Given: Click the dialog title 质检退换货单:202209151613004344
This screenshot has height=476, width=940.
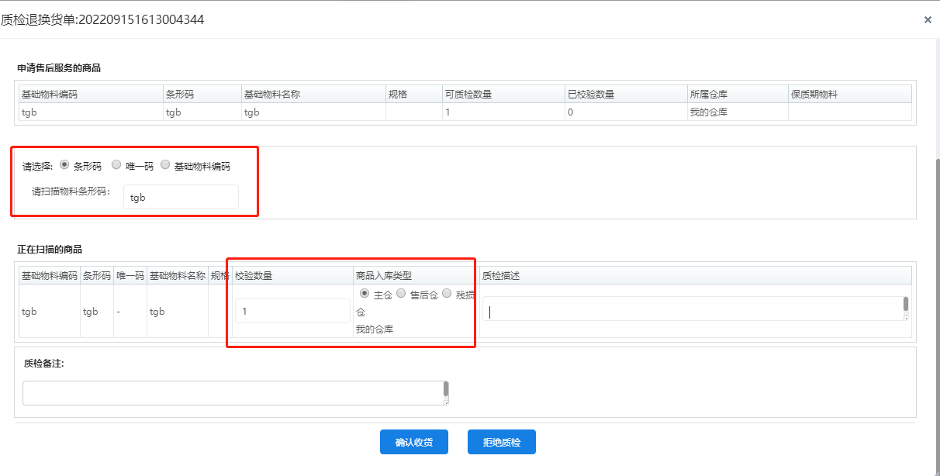Looking at the screenshot, I should click(x=102, y=19).
